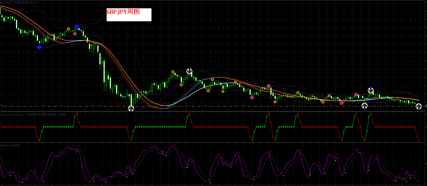Select the leftmost yellow-circled up arrow signal
This screenshot has height=186, width=427.
coord(131,108)
